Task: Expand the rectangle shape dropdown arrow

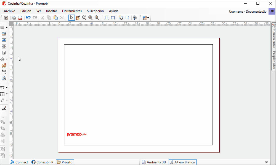Action: point(7,28)
